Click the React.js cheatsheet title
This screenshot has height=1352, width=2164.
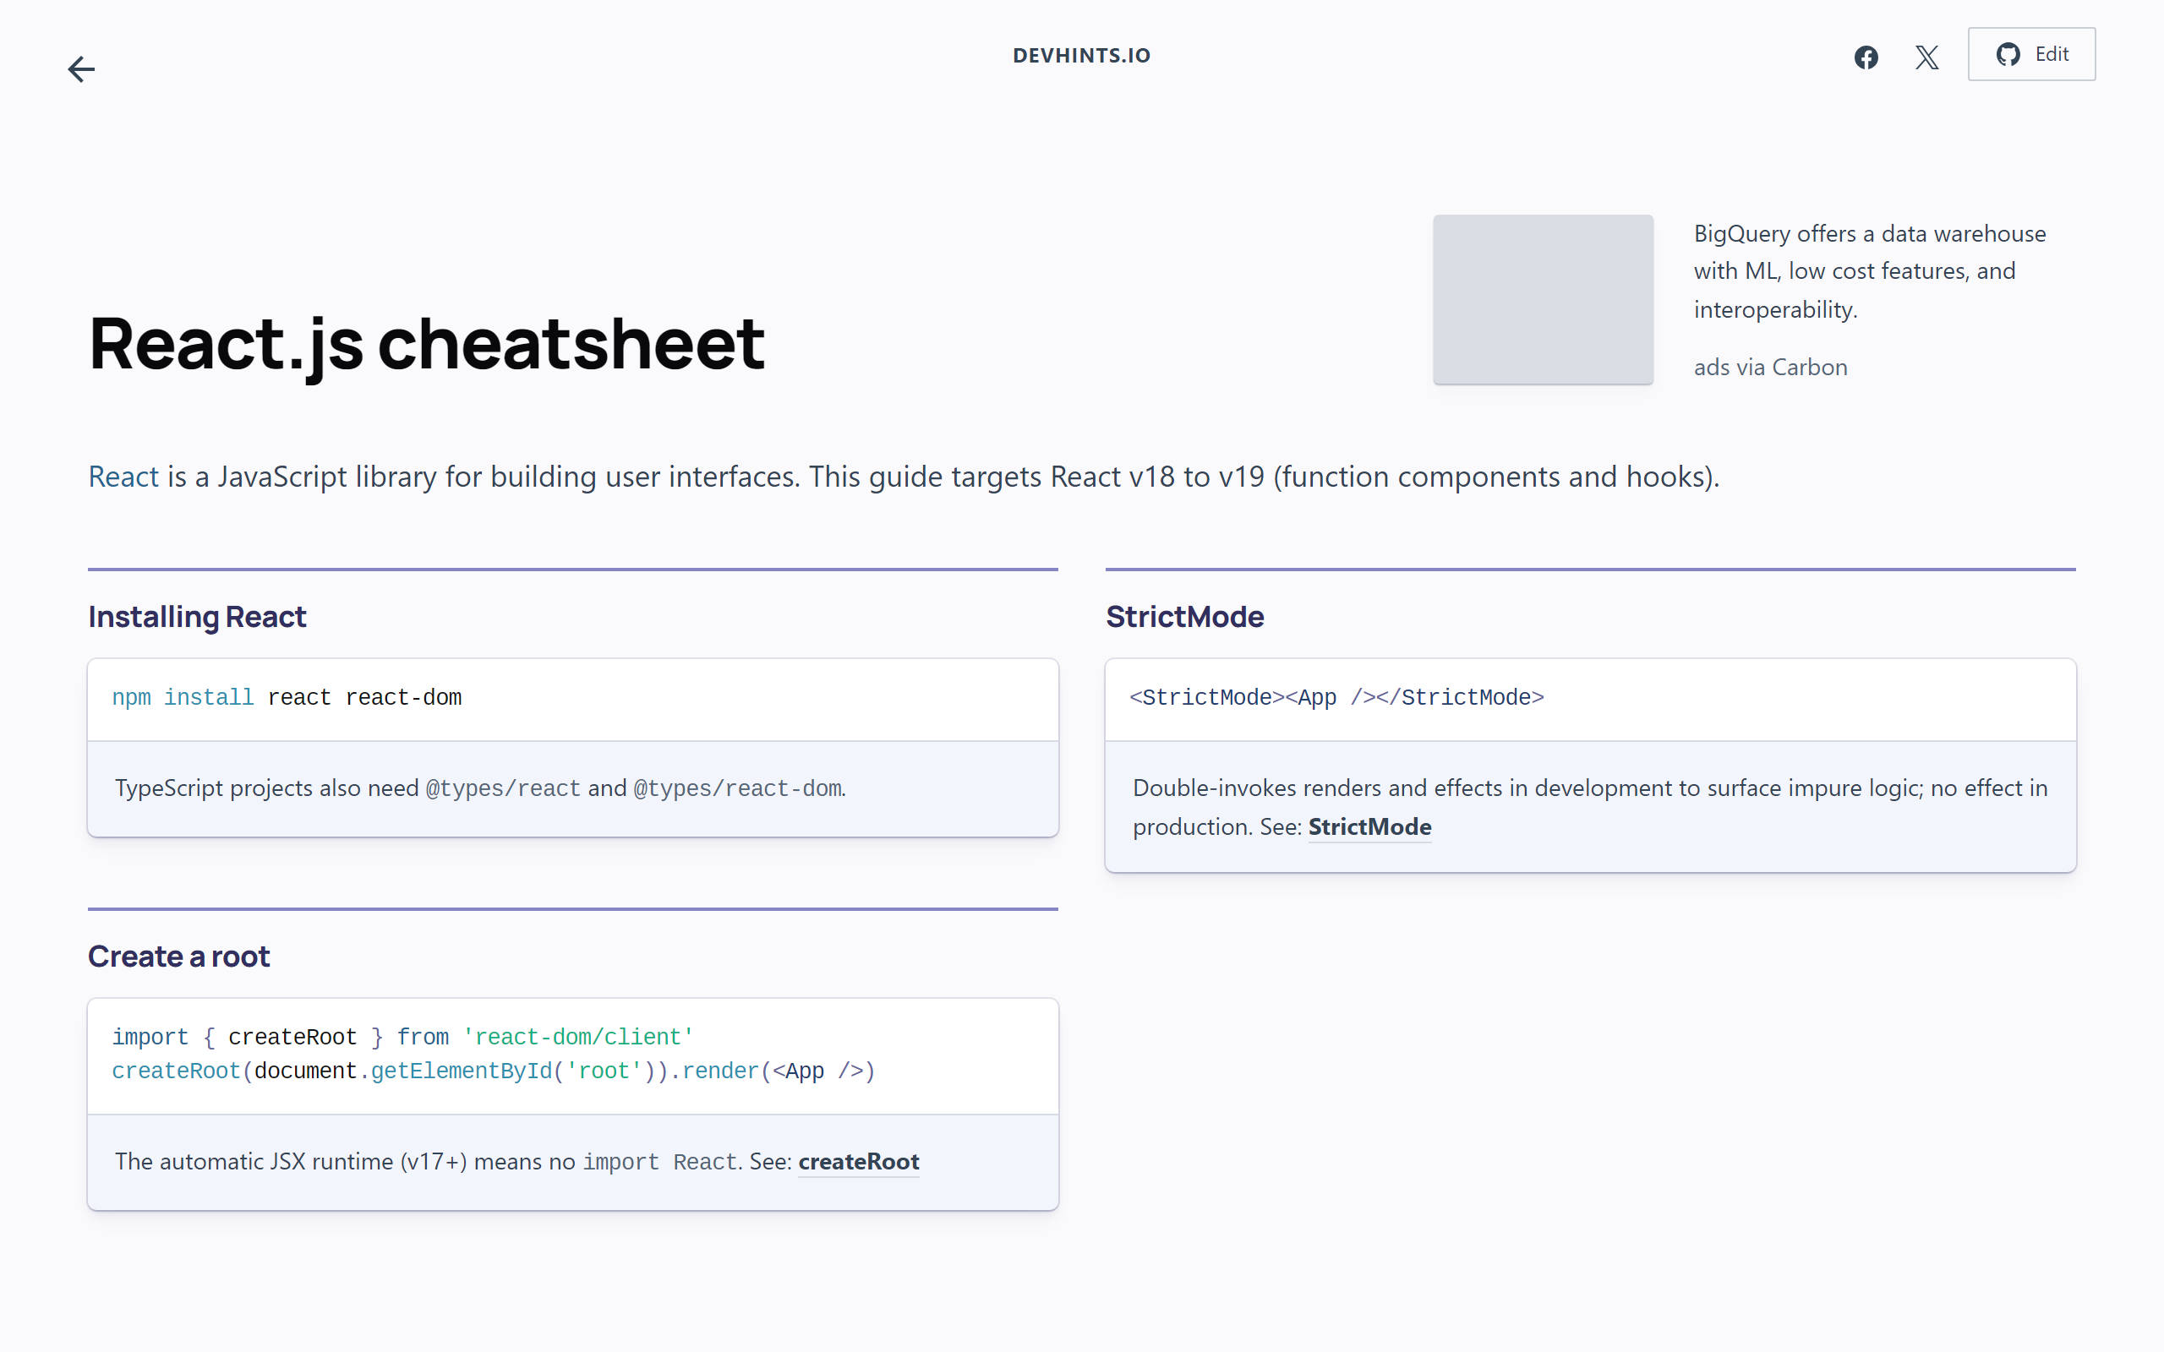pyautogui.click(x=427, y=344)
